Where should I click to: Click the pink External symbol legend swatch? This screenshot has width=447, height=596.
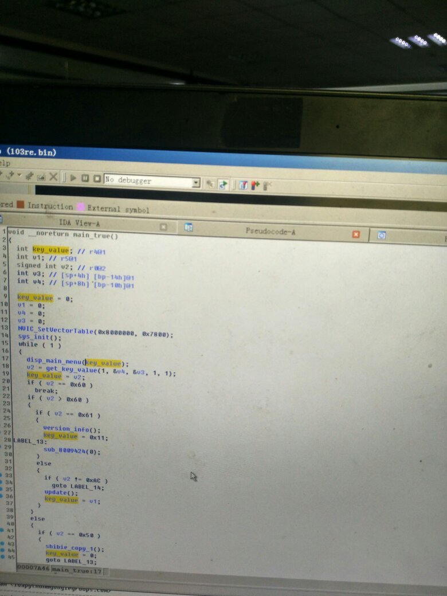click(x=80, y=207)
